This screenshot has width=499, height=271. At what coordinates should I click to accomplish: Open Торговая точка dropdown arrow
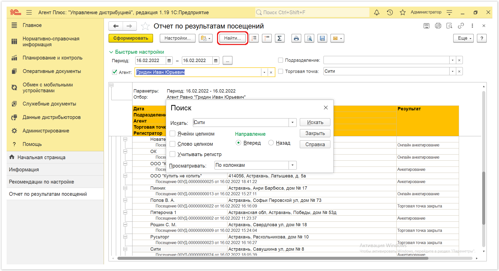453,71
